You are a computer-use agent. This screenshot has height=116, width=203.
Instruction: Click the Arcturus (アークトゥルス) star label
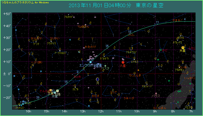60,53
